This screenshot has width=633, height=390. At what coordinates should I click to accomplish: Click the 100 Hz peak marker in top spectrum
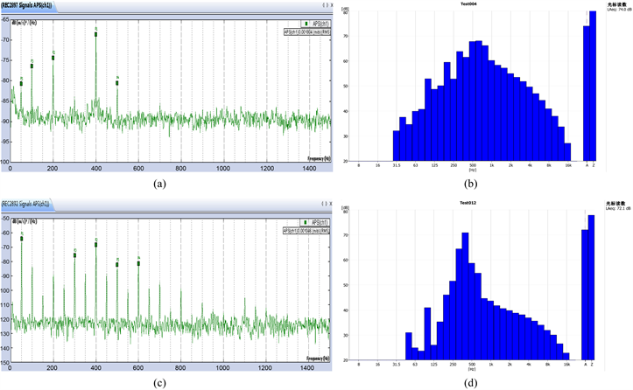click(x=32, y=66)
